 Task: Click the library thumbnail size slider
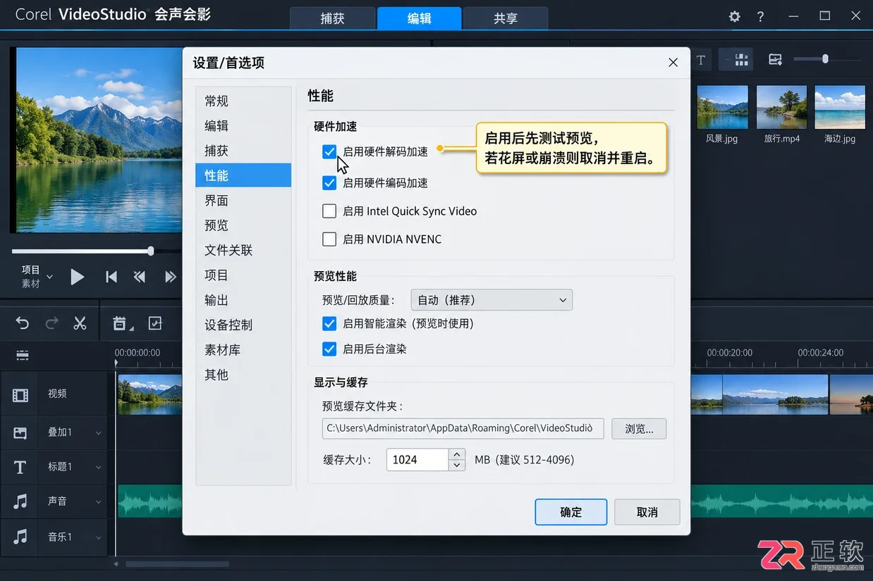pyautogui.click(x=825, y=59)
